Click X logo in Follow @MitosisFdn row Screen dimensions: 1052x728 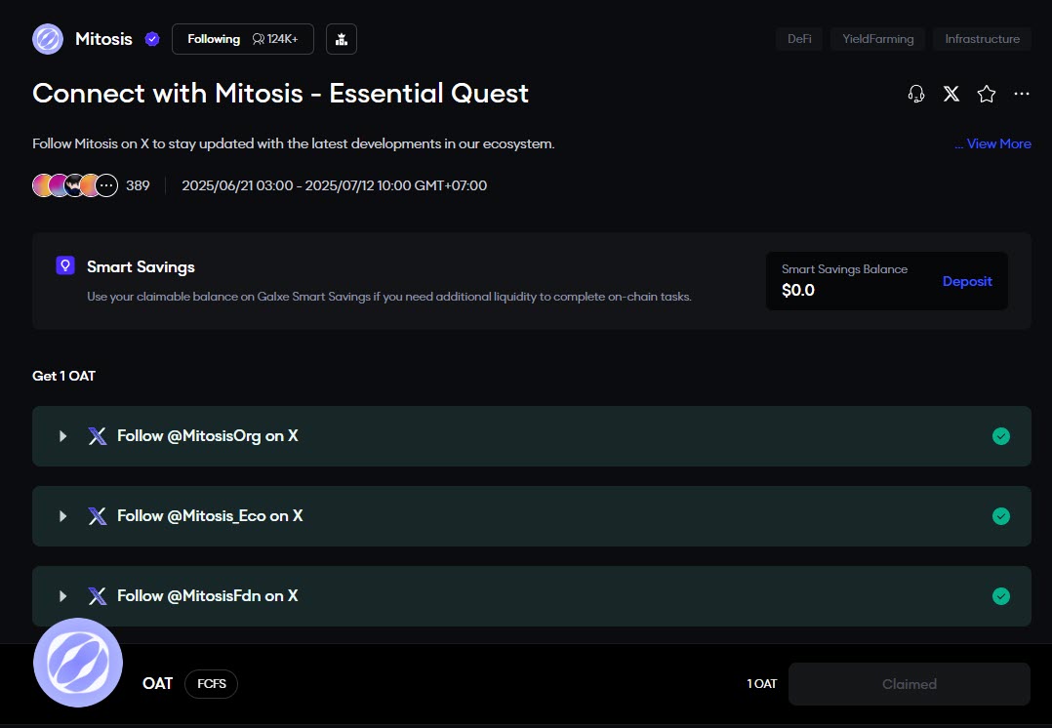(x=98, y=596)
